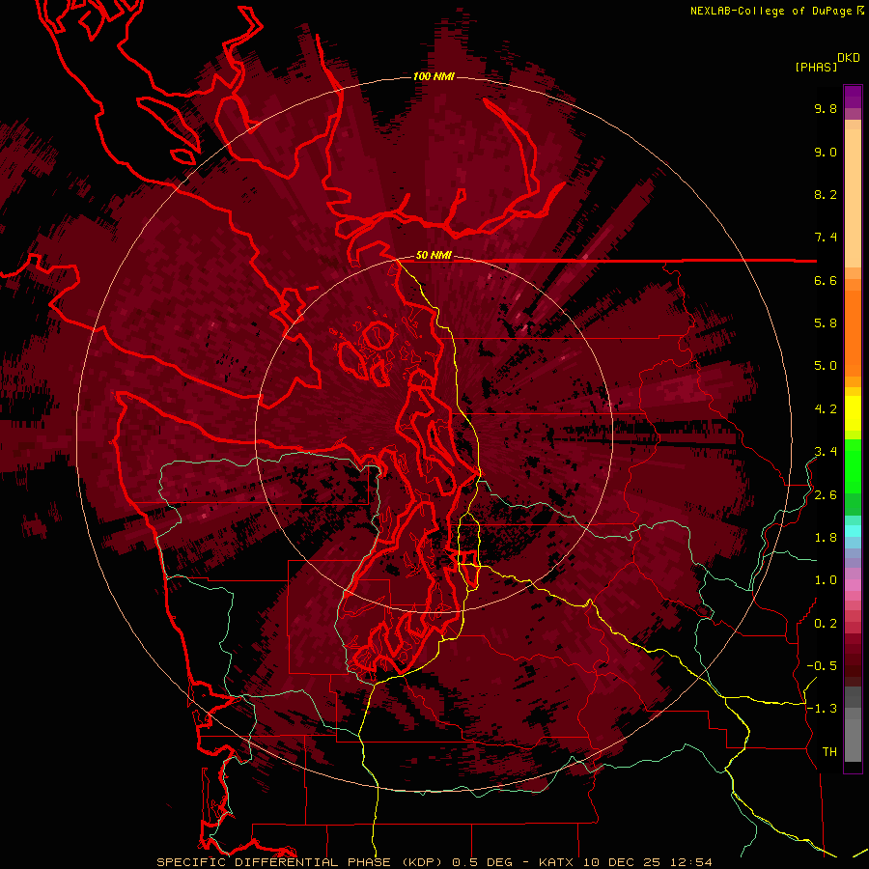The image size is (869, 869).
Task: Click the 4.2 scale value
Action: tap(826, 409)
